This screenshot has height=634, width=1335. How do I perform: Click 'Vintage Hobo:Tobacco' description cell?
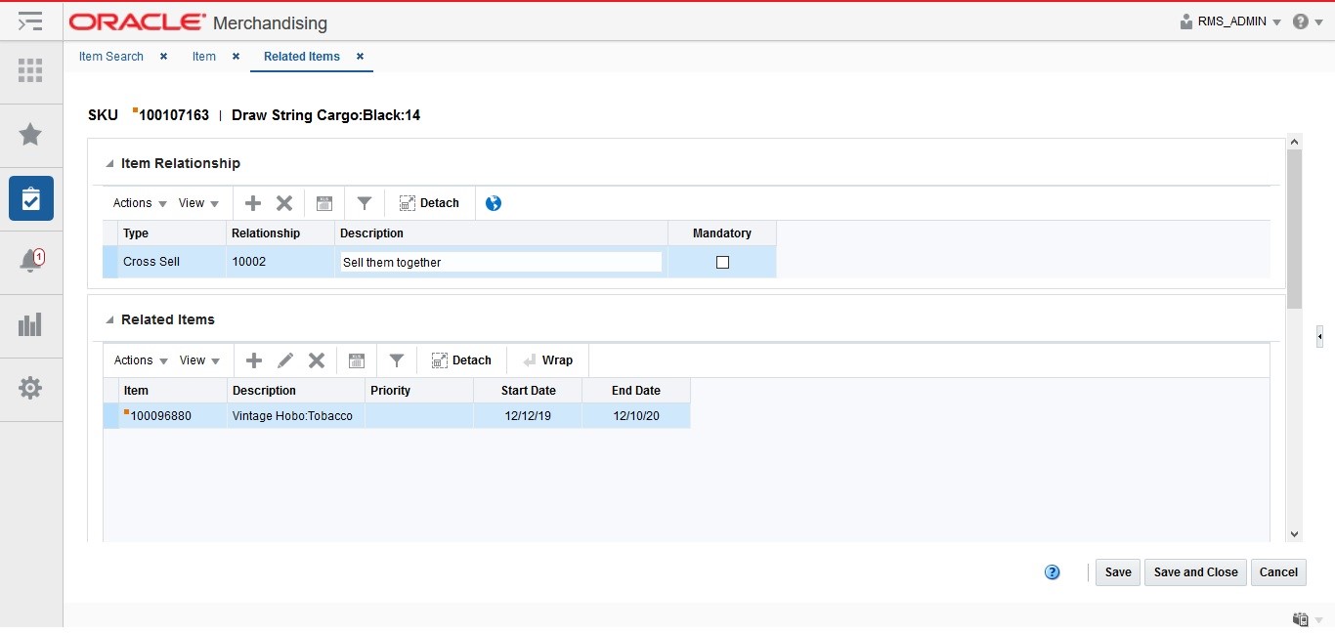(x=296, y=416)
